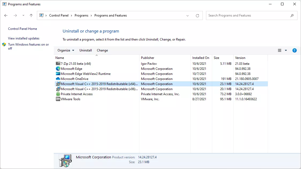Select the Private Internet Access entry

click(x=77, y=94)
